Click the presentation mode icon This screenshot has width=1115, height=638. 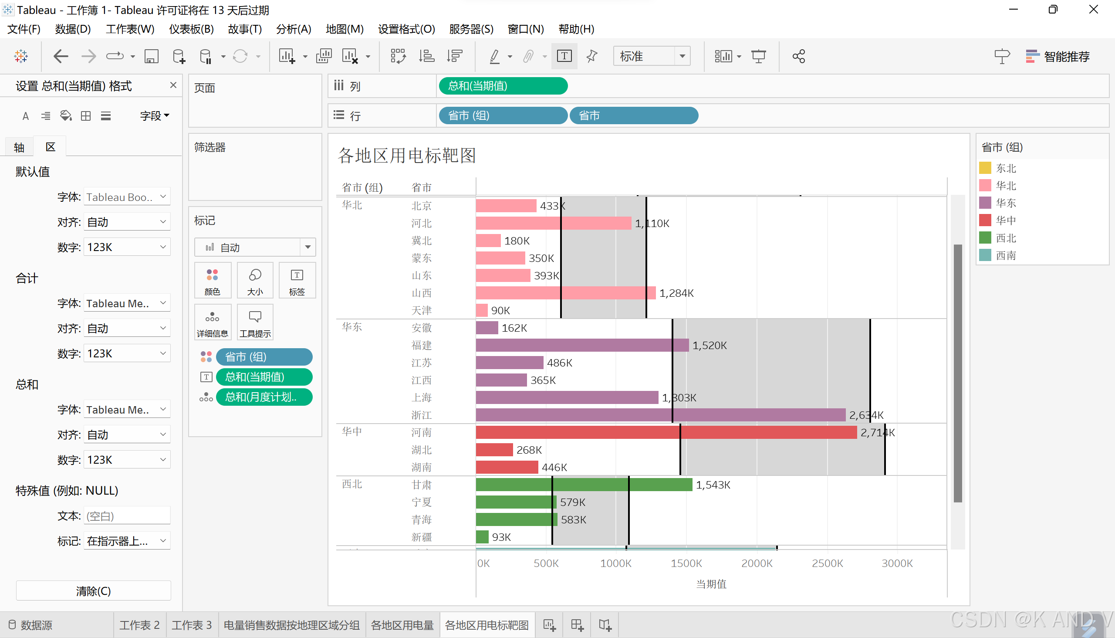pyautogui.click(x=758, y=56)
